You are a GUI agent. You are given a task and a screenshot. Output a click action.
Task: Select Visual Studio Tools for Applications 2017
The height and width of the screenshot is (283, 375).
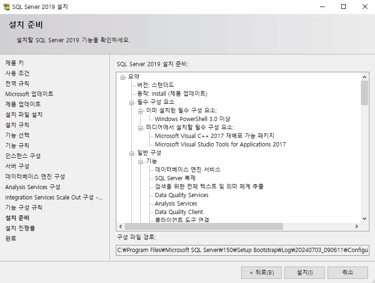click(220, 144)
